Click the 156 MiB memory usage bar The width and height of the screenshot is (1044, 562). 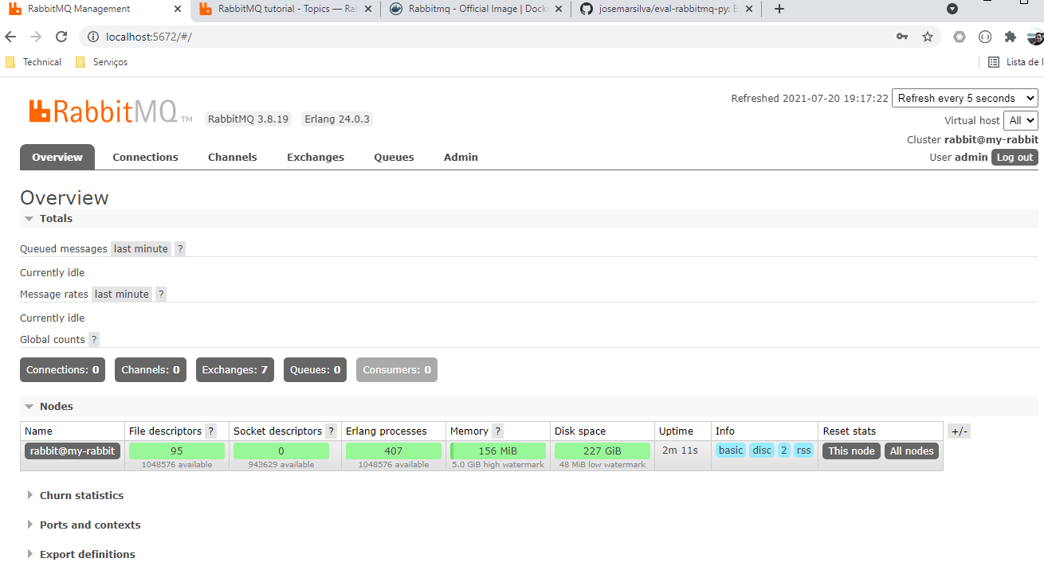(x=498, y=451)
